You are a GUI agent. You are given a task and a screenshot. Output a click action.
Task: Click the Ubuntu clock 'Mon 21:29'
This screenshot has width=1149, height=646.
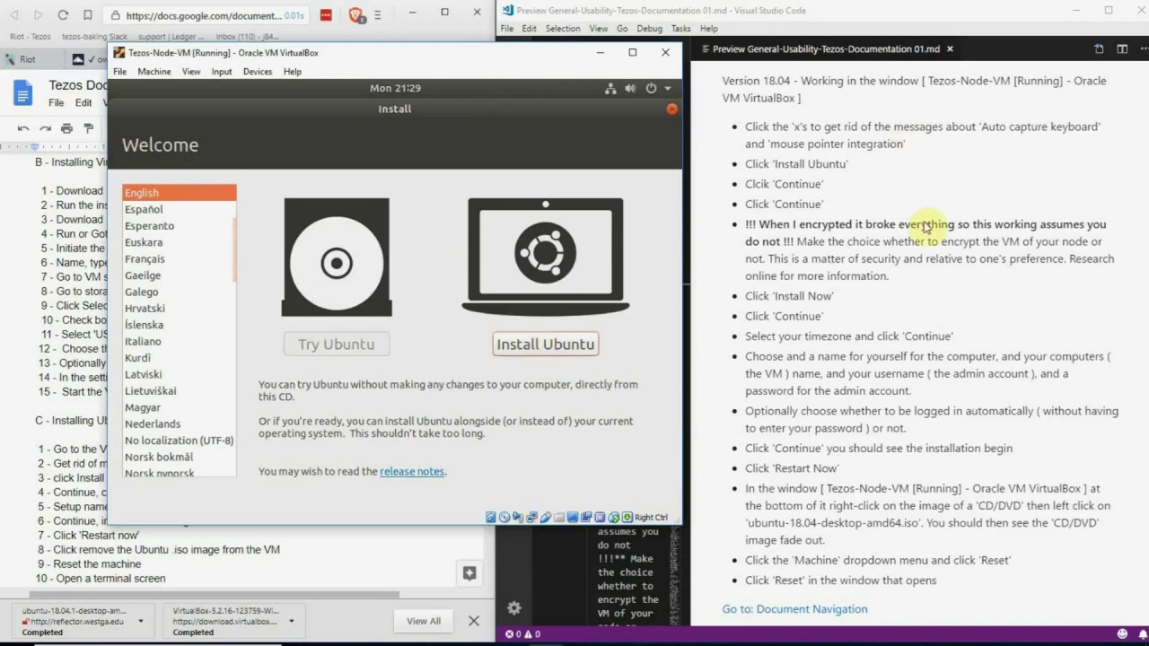pyautogui.click(x=395, y=88)
